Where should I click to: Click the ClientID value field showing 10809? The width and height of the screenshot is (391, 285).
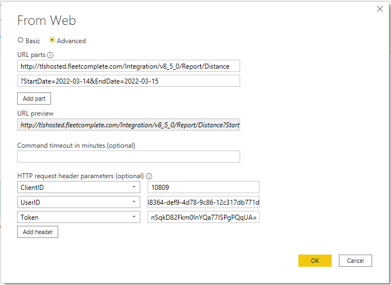tap(204, 187)
